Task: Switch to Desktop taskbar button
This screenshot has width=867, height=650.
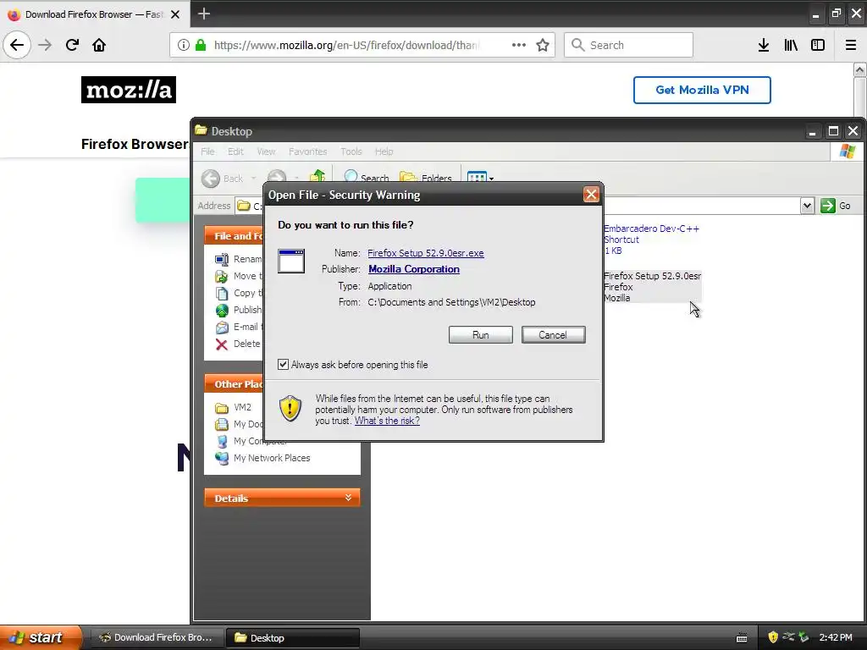Action: pos(293,637)
